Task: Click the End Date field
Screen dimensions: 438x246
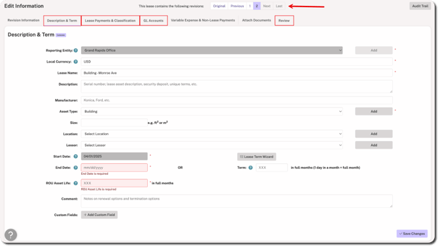Action: pyautogui.click(x=114, y=168)
